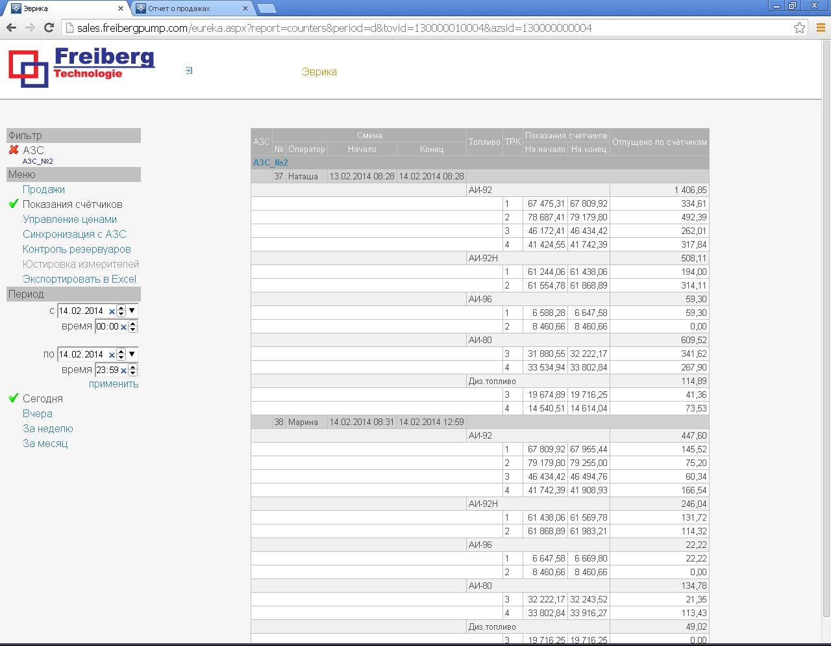Open the browser menu via hamburger icon

[820, 27]
